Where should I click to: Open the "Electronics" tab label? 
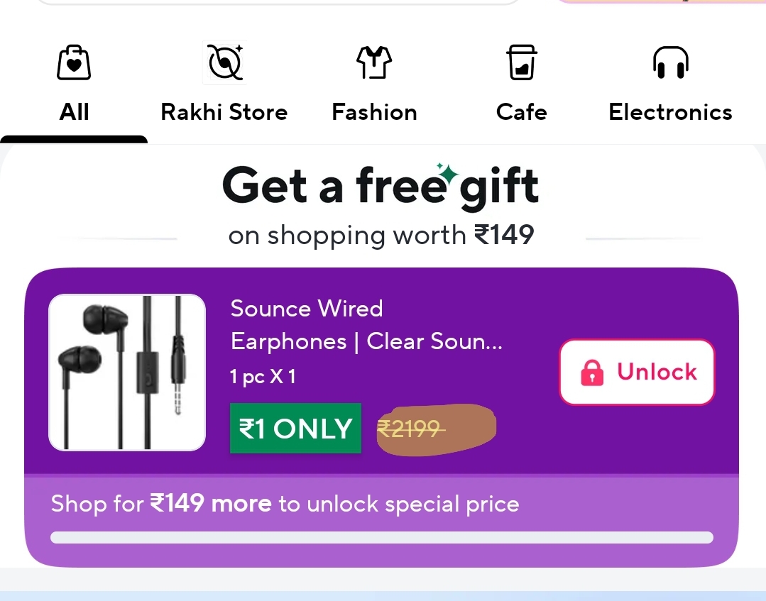click(x=670, y=112)
